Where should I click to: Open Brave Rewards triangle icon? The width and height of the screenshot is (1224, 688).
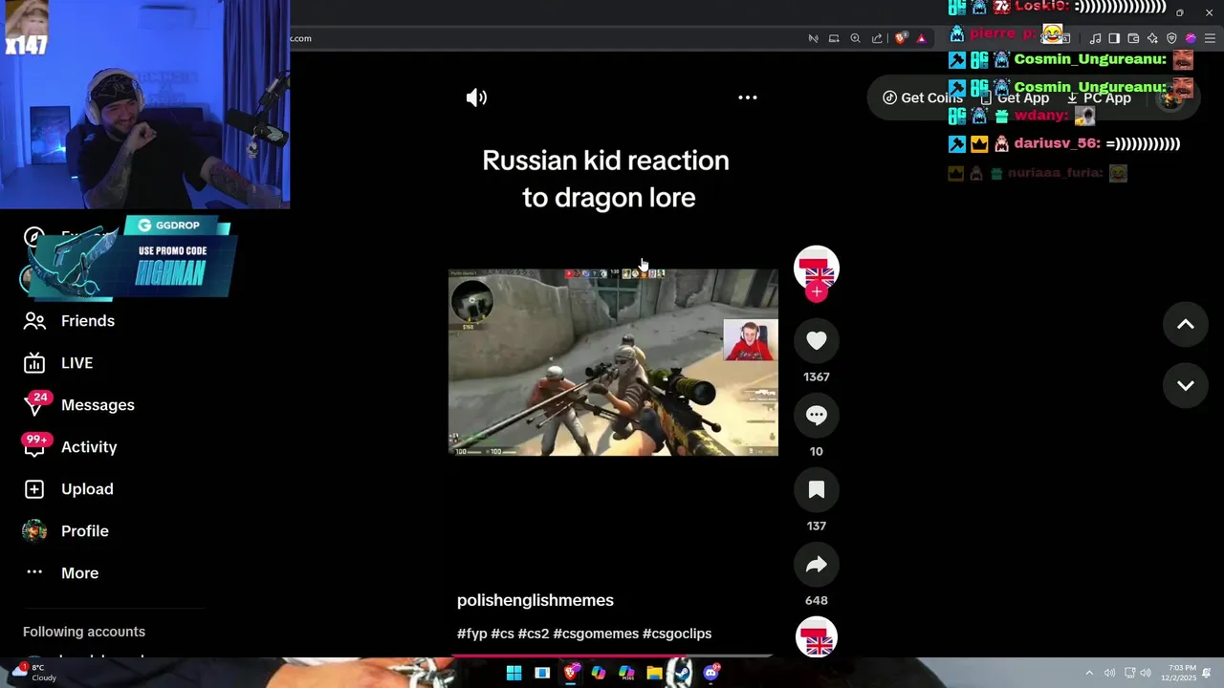coord(921,38)
